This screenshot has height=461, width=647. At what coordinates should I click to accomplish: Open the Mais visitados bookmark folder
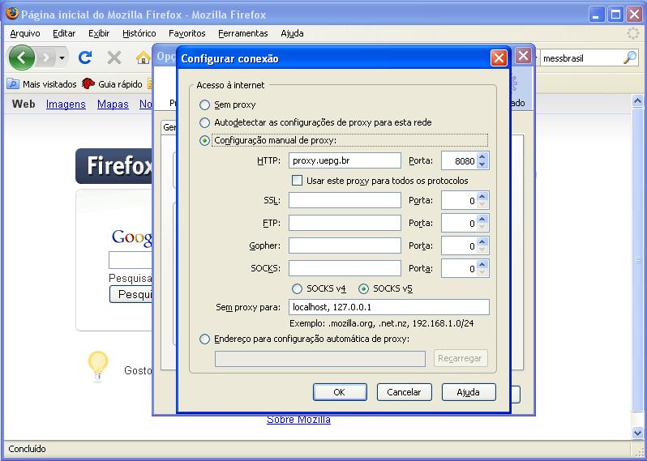tap(41, 84)
